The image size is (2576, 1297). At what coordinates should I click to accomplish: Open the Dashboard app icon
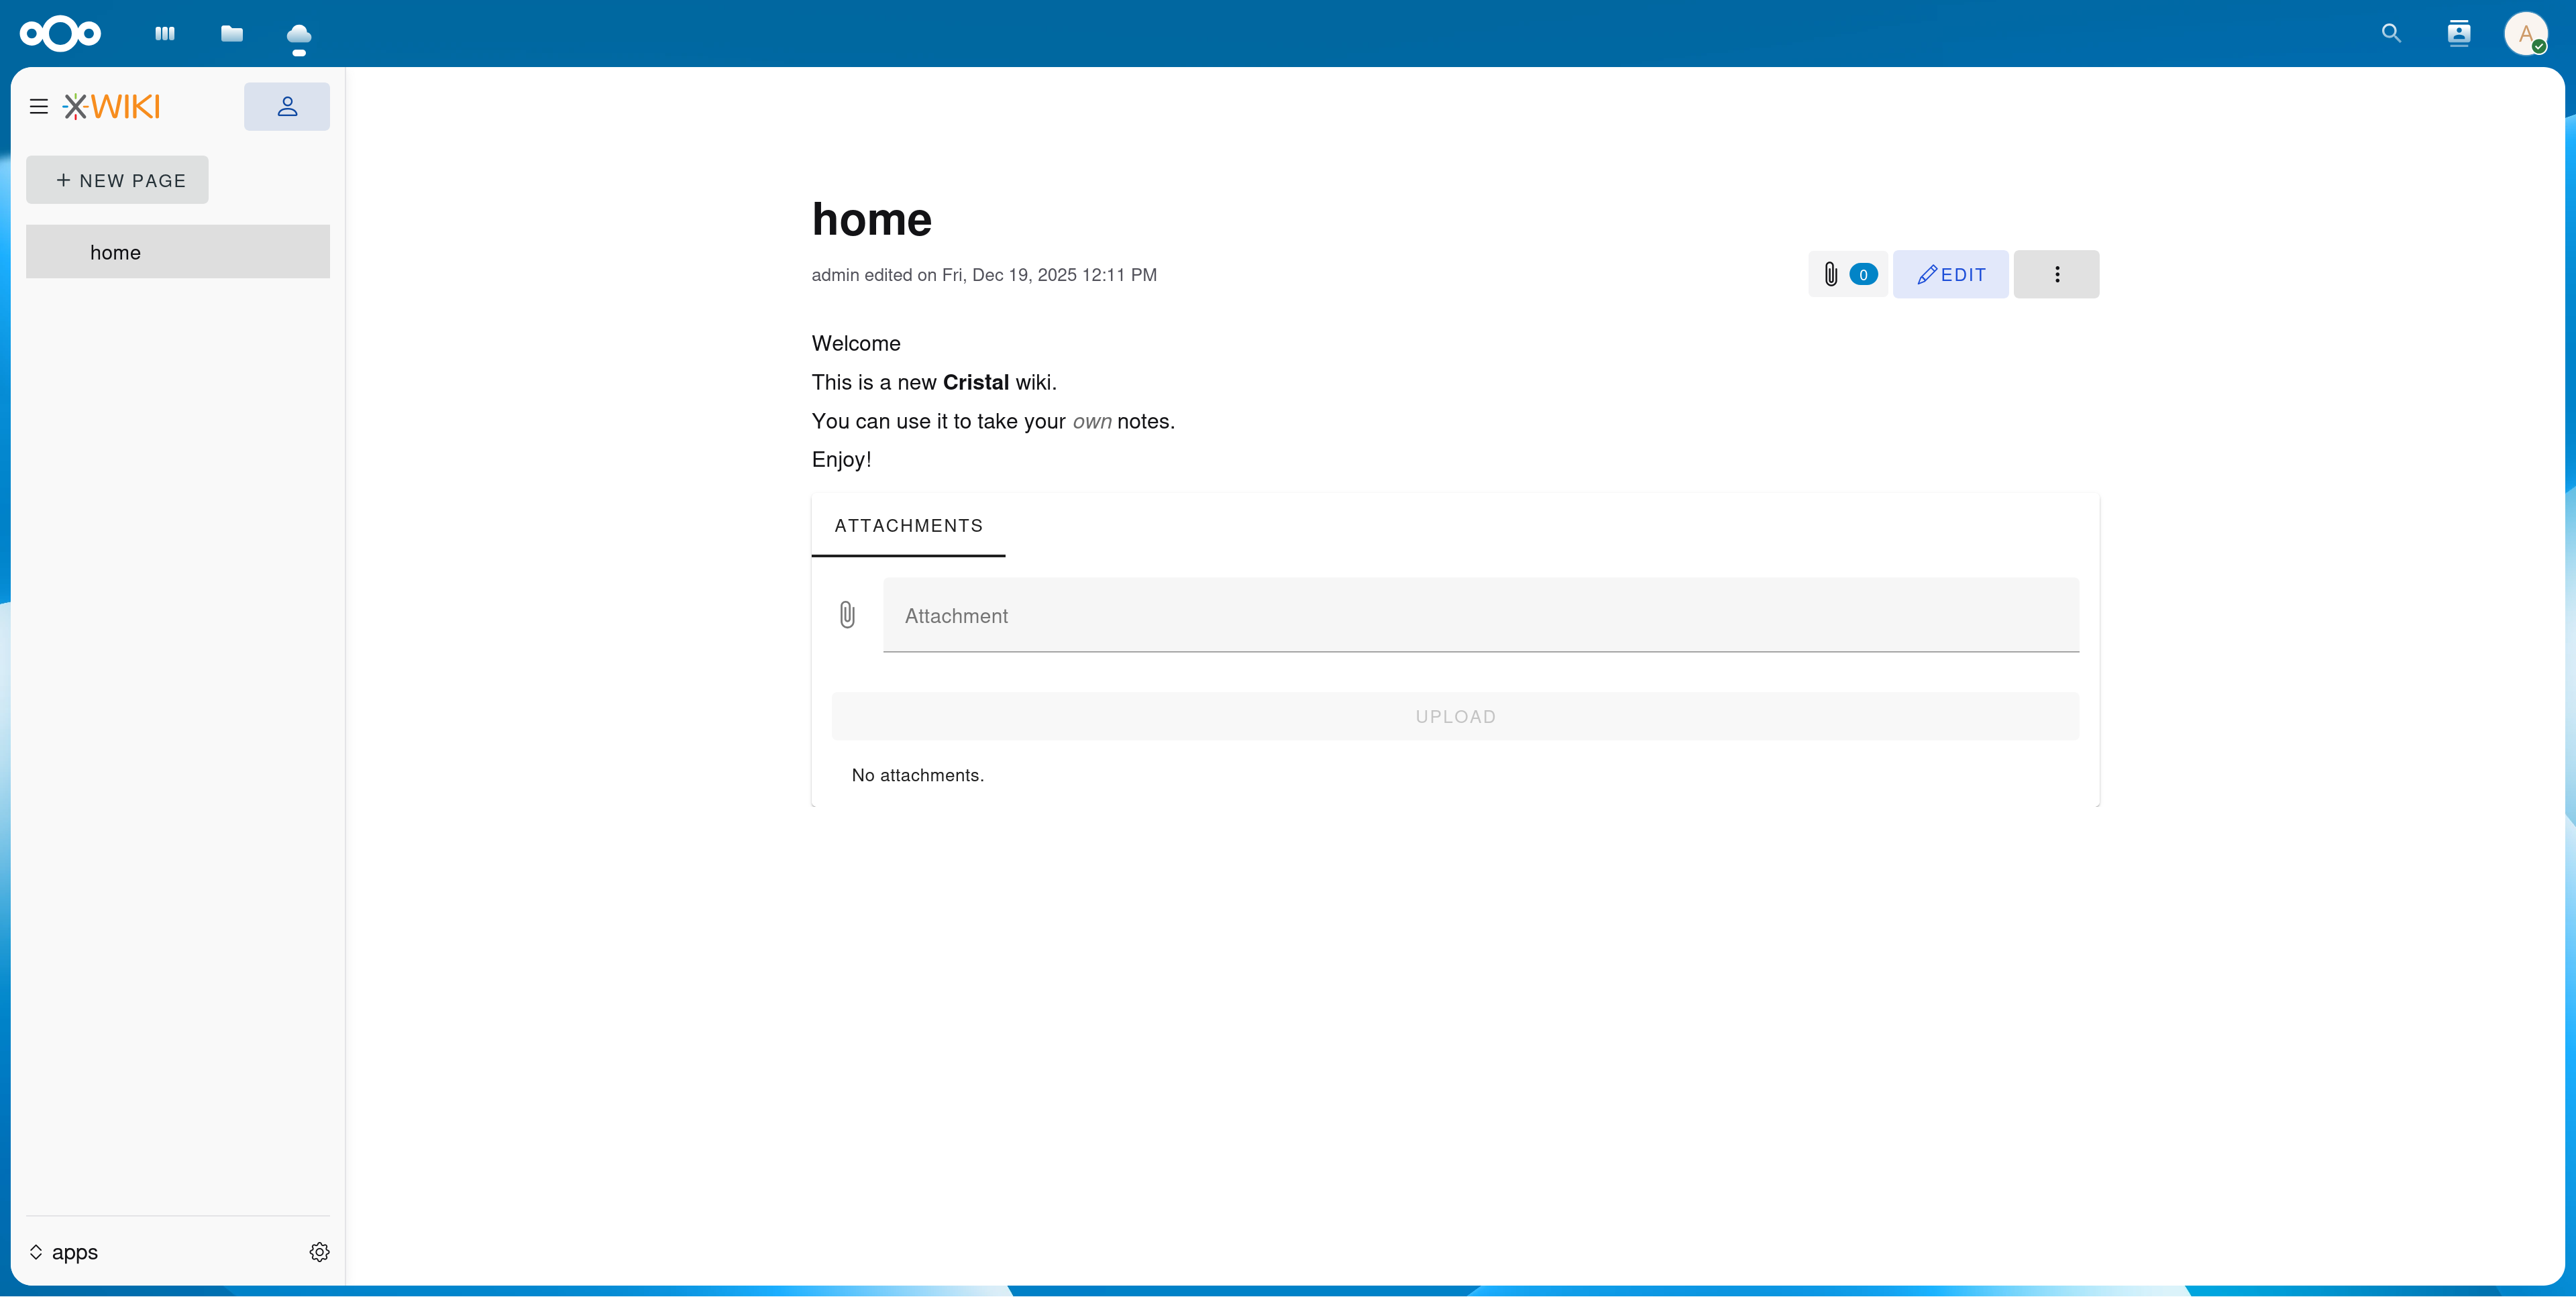tap(165, 33)
